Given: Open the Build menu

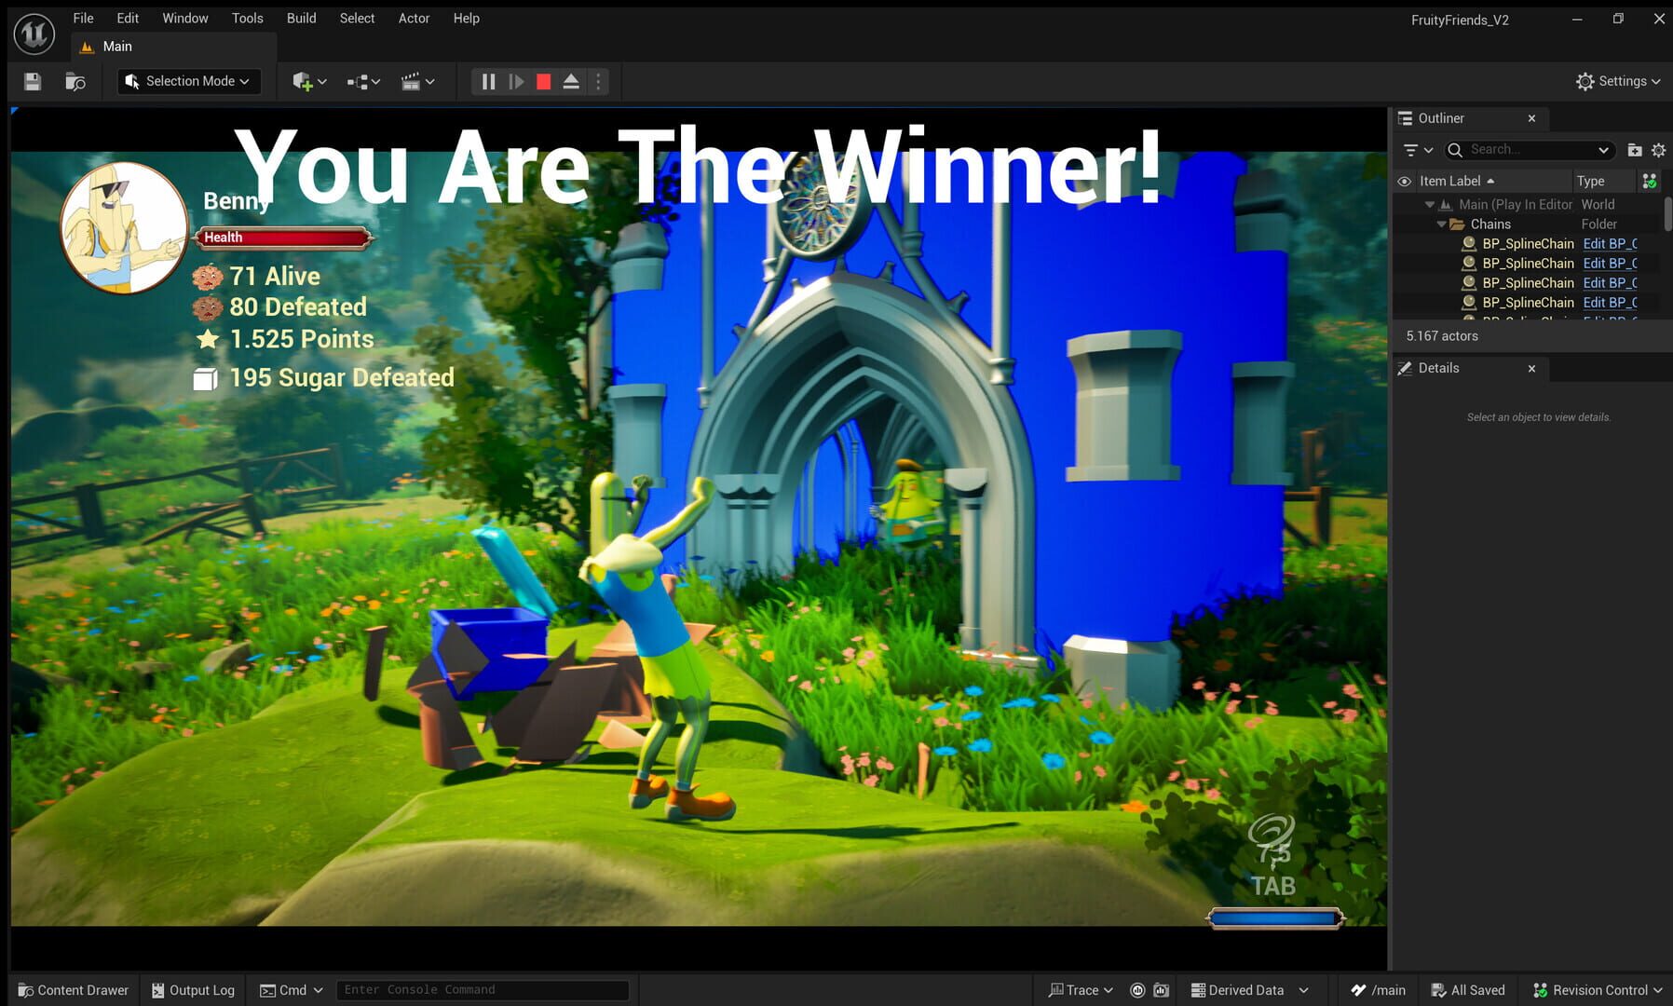Looking at the screenshot, I should tap(300, 18).
